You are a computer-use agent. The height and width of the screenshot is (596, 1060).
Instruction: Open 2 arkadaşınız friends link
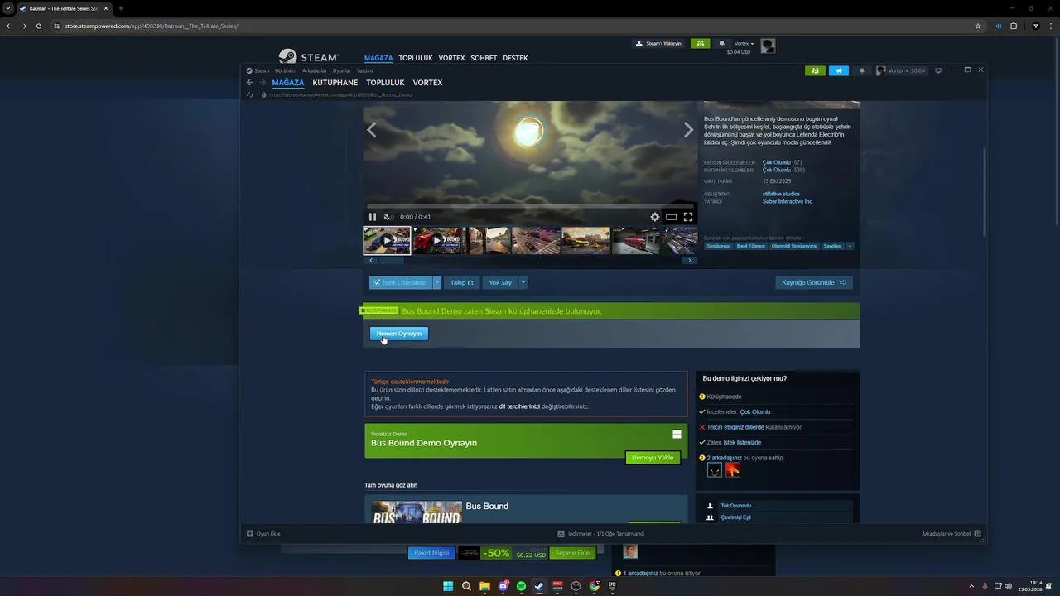pos(725,458)
